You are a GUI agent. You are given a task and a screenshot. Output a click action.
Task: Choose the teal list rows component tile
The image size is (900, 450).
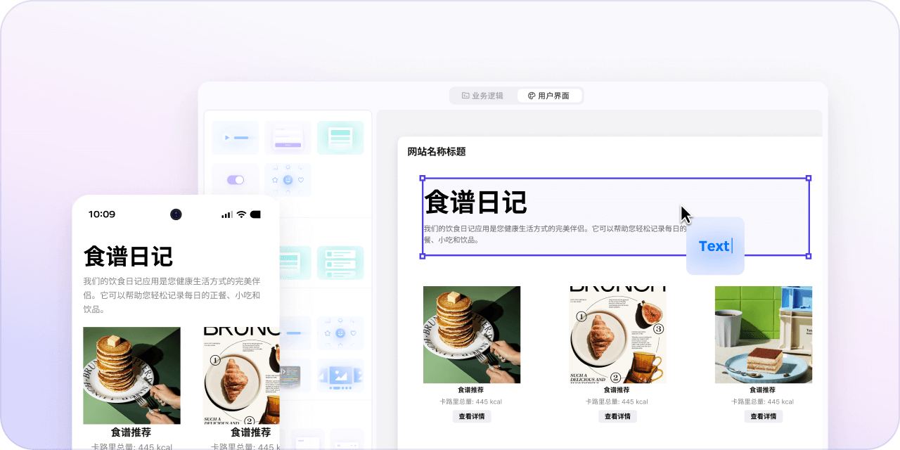340,263
